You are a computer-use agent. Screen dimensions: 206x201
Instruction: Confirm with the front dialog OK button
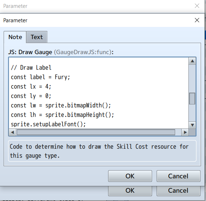click(x=130, y=176)
